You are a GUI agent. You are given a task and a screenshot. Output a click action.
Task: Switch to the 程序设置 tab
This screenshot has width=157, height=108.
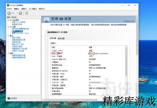(x=61, y=38)
